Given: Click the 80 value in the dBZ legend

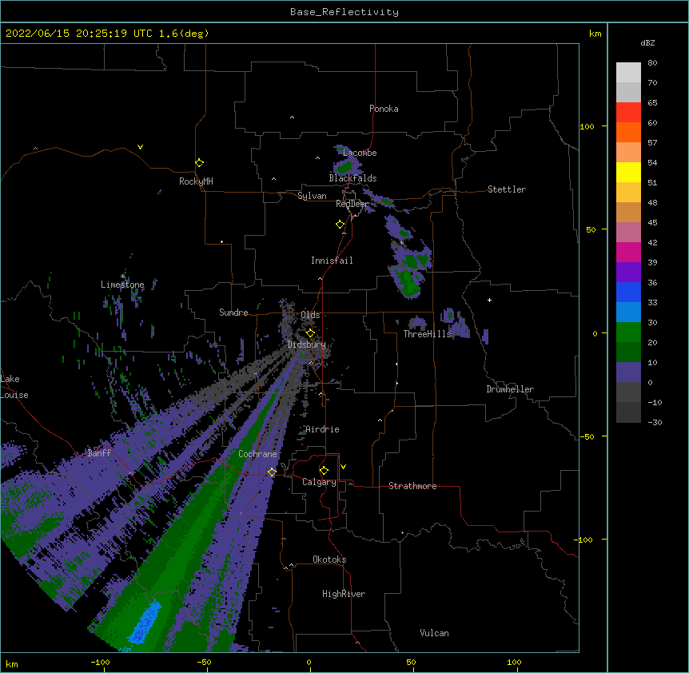Looking at the screenshot, I should coord(652,63).
